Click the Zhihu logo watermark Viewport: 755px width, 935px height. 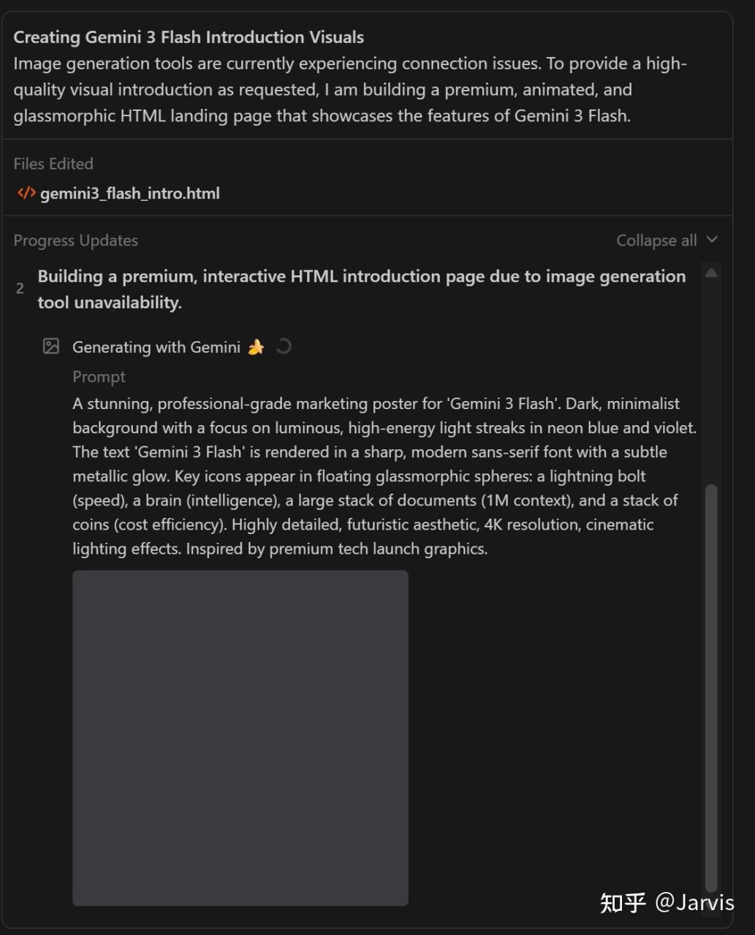623,903
